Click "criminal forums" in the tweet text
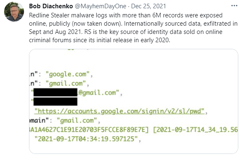 pyautogui.click(x=50, y=40)
